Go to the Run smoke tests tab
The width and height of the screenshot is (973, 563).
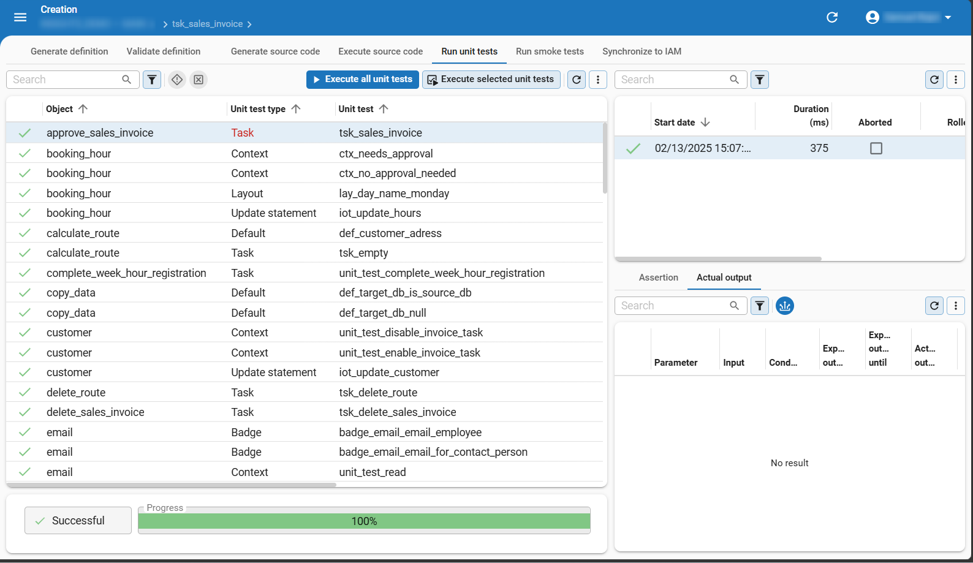tap(550, 51)
